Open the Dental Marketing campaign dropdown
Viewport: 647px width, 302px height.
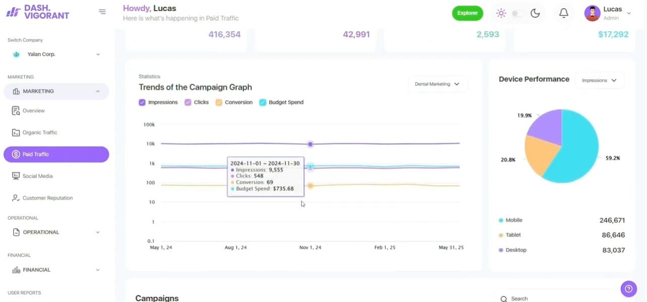[438, 84]
